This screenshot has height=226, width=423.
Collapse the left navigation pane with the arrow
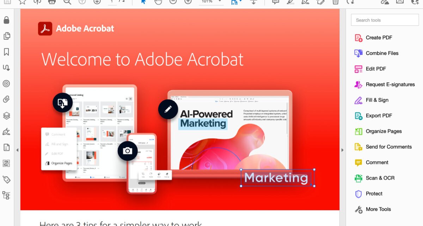click(17, 150)
